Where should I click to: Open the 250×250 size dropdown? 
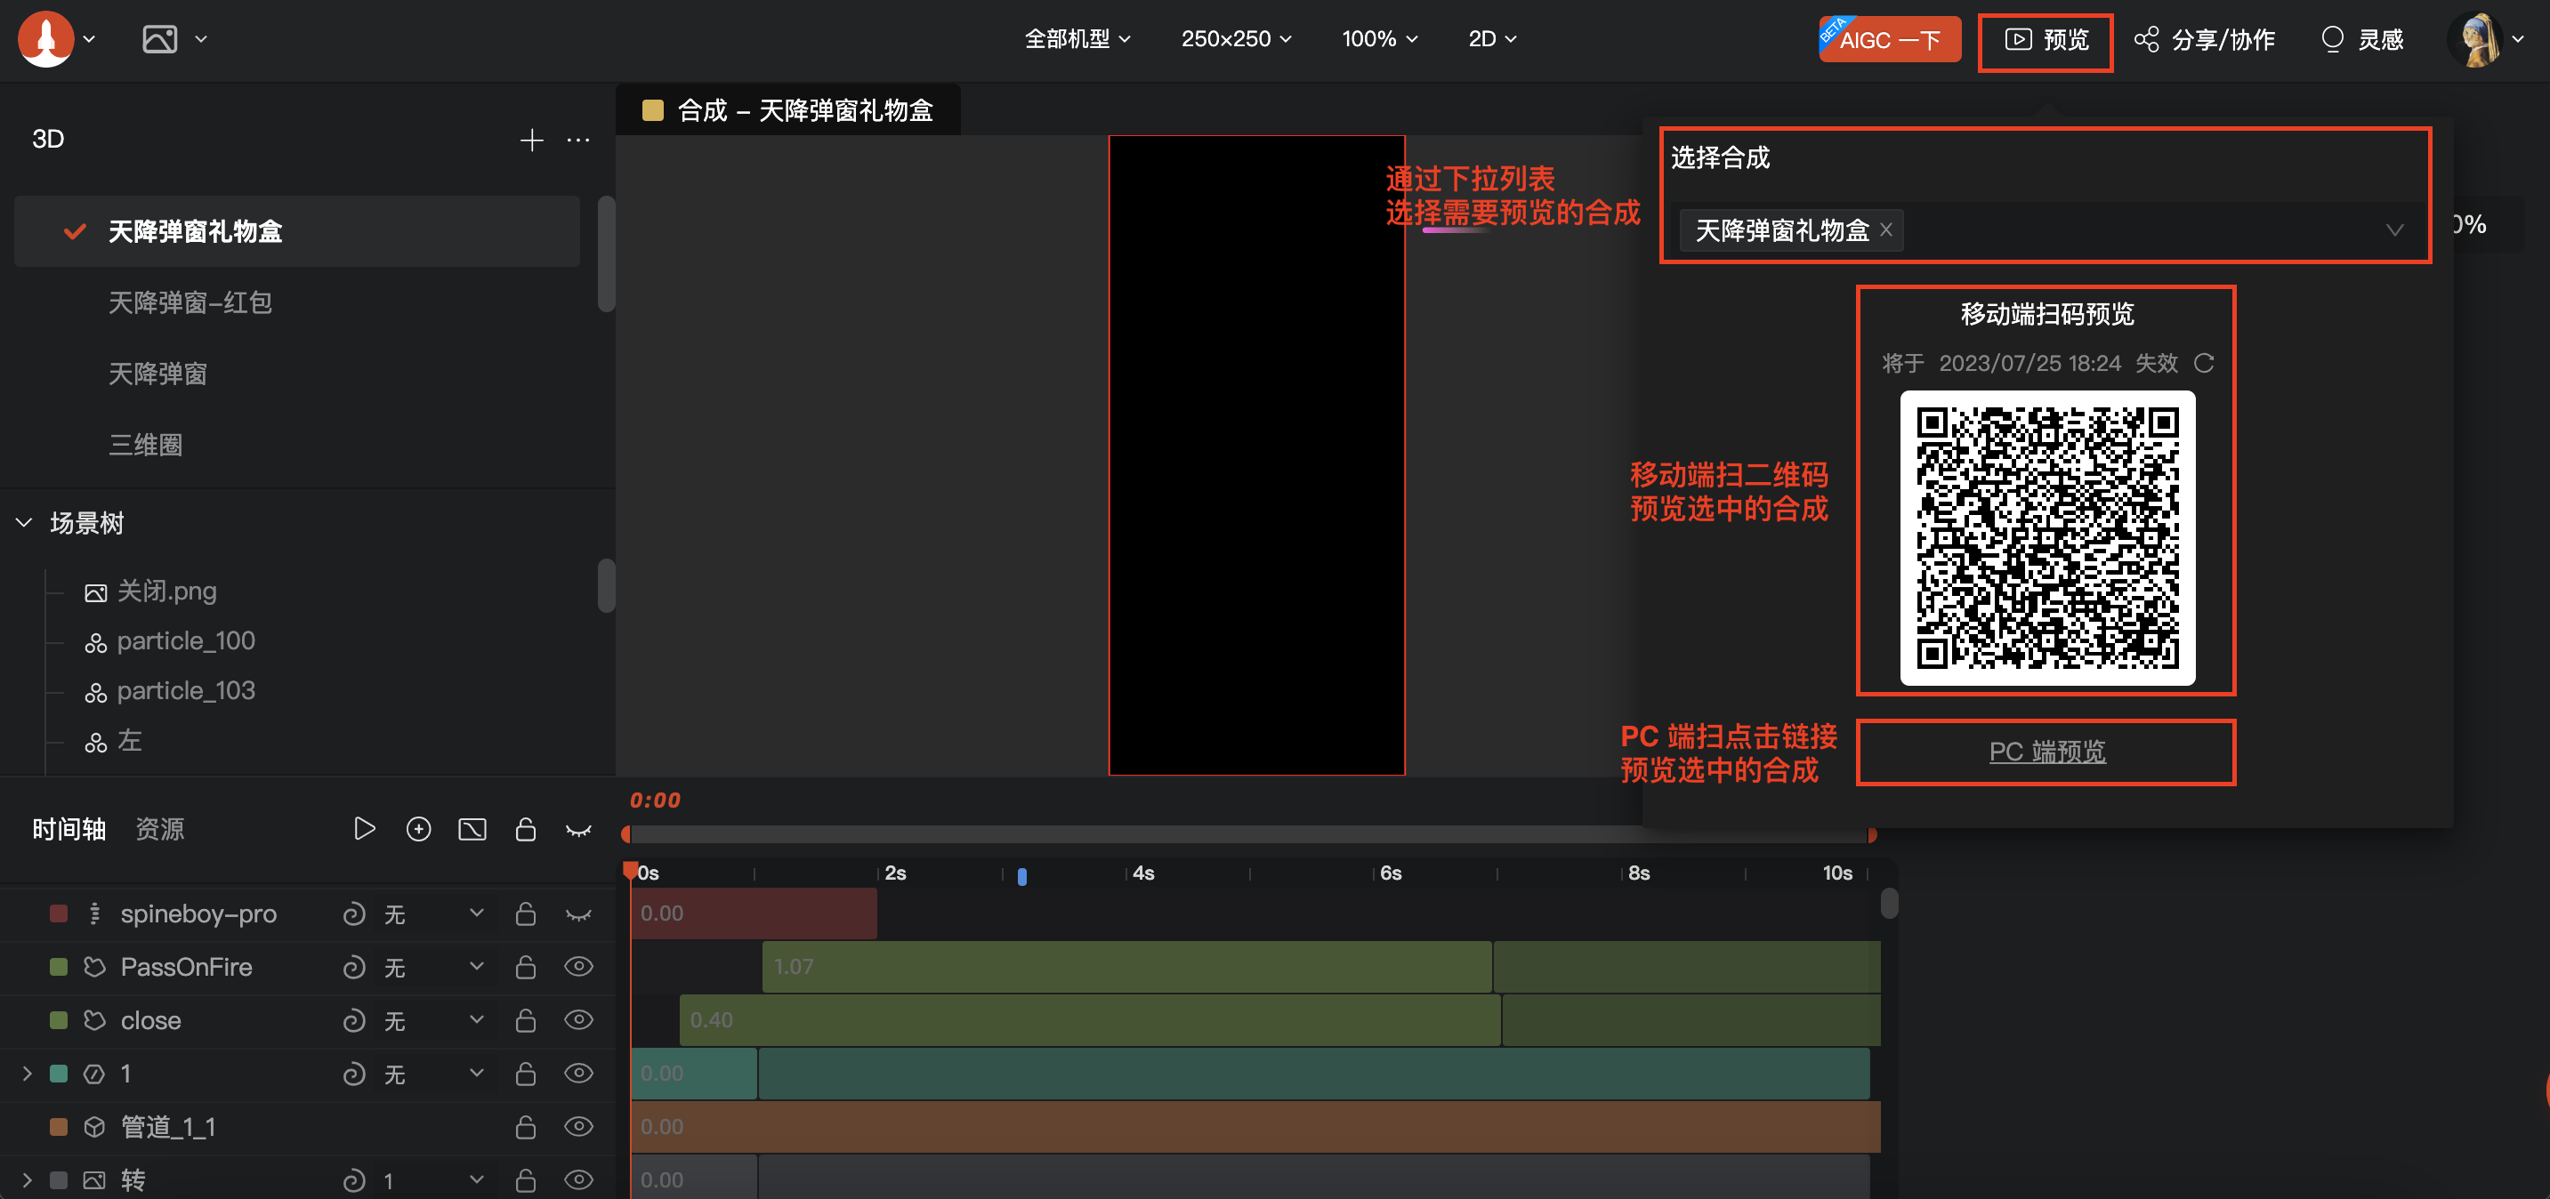pos(1235,38)
